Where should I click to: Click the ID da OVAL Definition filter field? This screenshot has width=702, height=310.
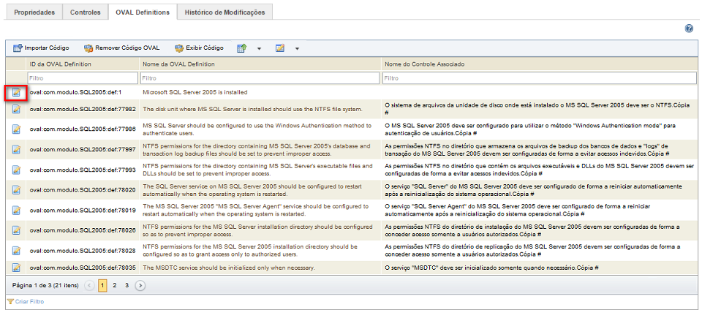83,78
